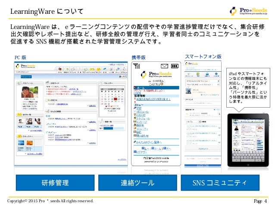Click the ヘルプ help button in PC version
Screen dimensions: 275x207
pyautogui.click(x=123, y=76)
